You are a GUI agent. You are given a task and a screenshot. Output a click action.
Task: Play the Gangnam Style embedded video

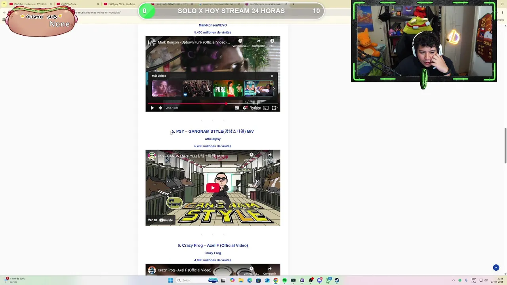click(213, 188)
